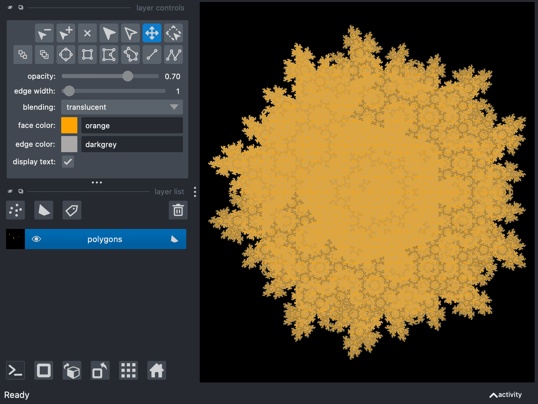The height and width of the screenshot is (404, 538).
Task: Click the panel splitter three dots
Action: pos(97,182)
